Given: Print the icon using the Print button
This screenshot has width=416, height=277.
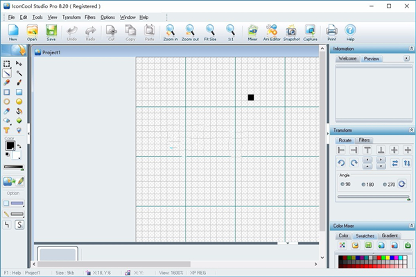Looking at the screenshot, I should click(331, 33).
